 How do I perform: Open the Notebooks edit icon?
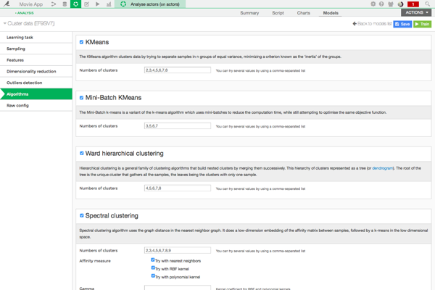[86, 4]
